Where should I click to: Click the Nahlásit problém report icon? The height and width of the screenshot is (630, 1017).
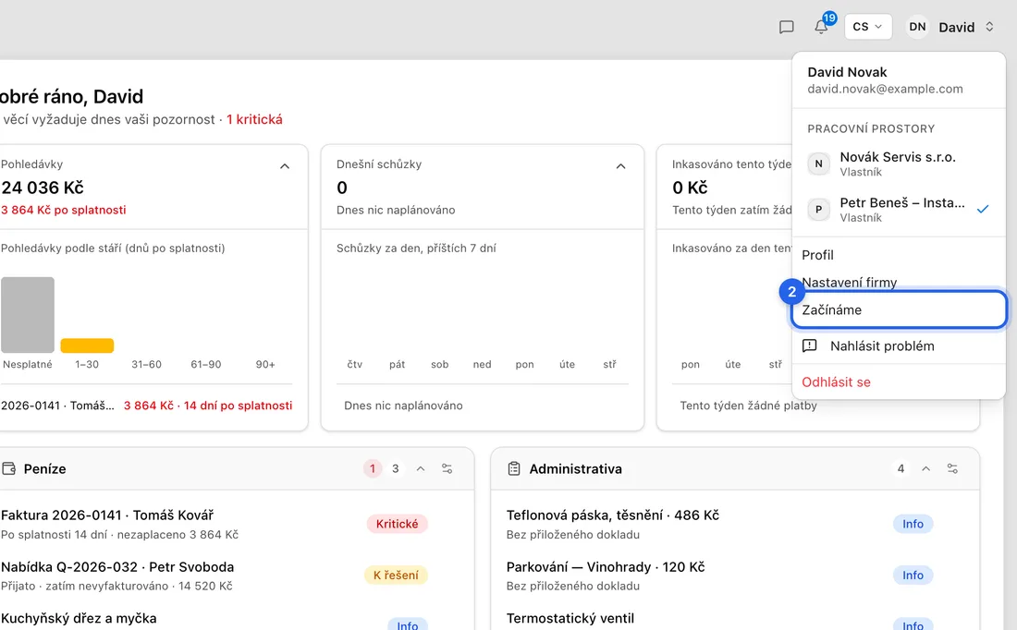point(810,345)
